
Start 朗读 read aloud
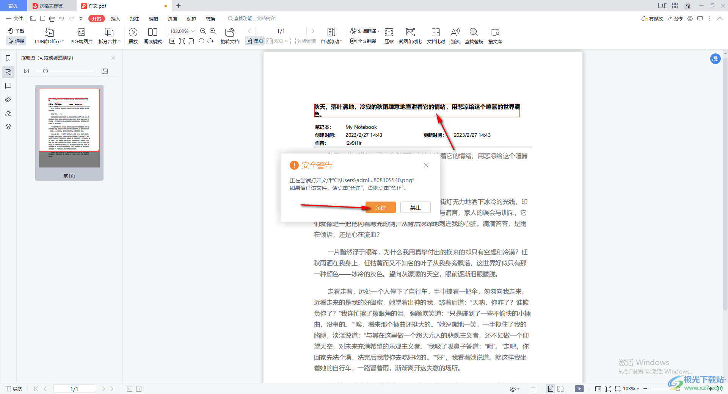pos(455,36)
